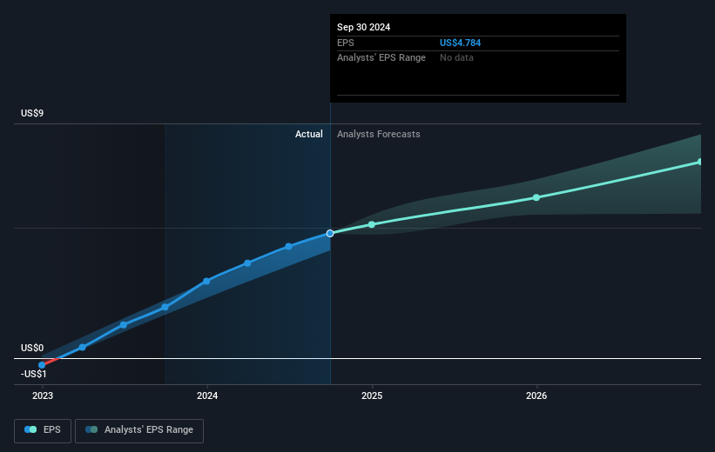Toggle the EPS legend button
The width and height of the screenshot is (715, 452).
[x=43, y=430]
